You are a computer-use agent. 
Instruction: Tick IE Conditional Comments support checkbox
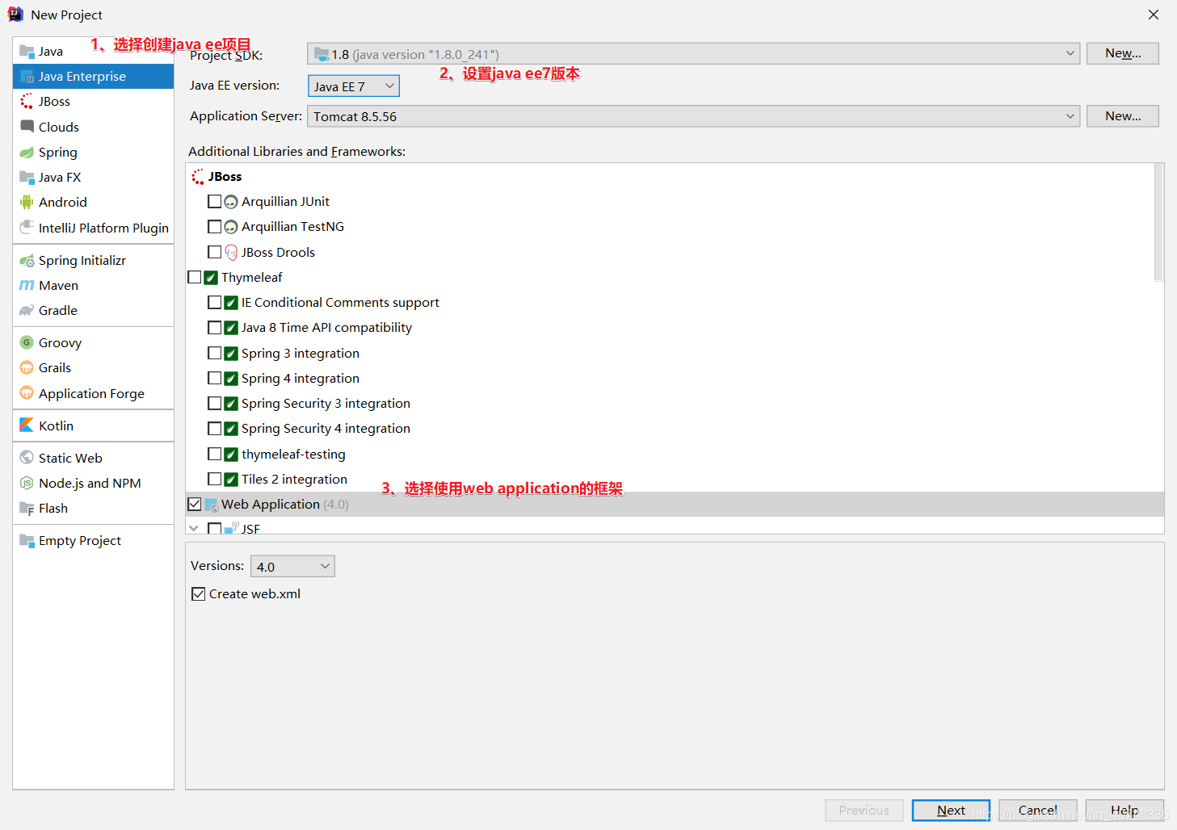tap(214, 302)
